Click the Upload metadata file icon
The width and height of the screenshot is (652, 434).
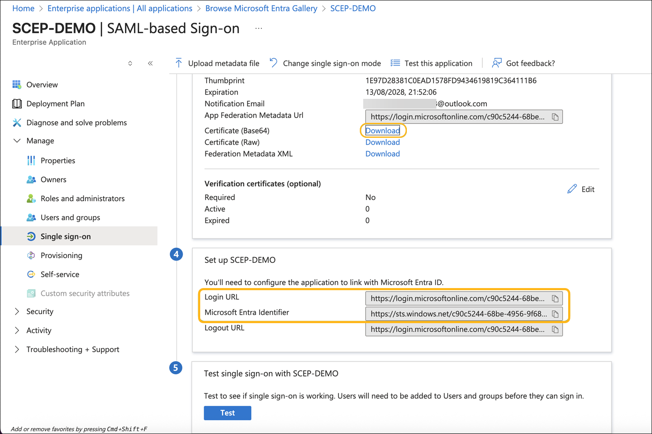179,63
